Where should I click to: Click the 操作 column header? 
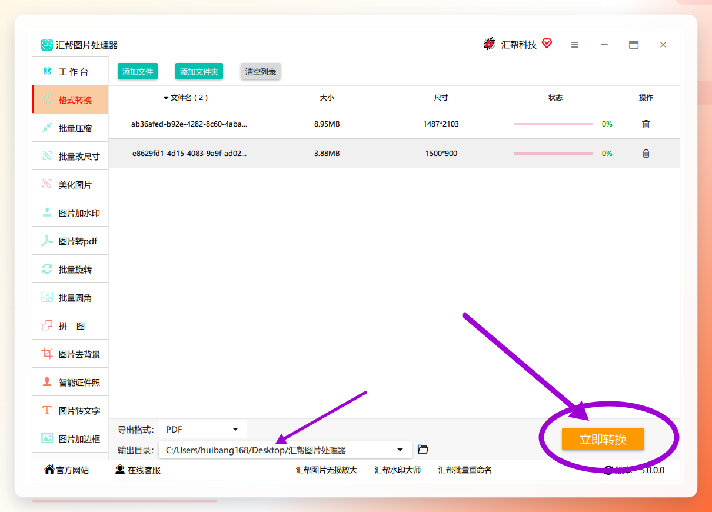pyautogui.click(x=646, y=98)
